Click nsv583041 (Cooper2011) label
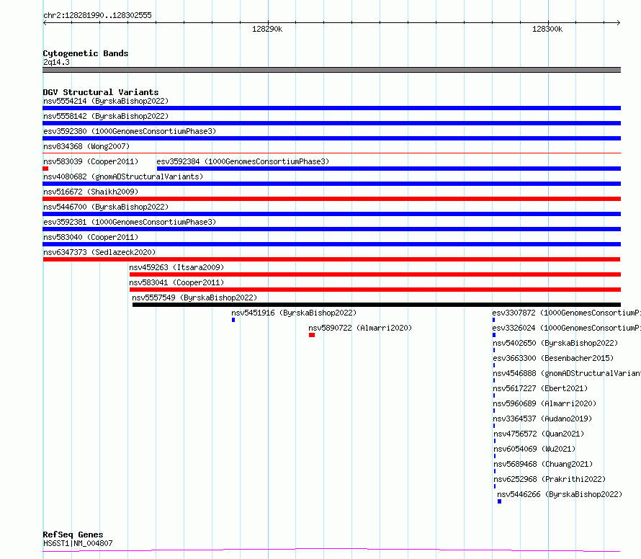The image size is (641, 559). 176,282
